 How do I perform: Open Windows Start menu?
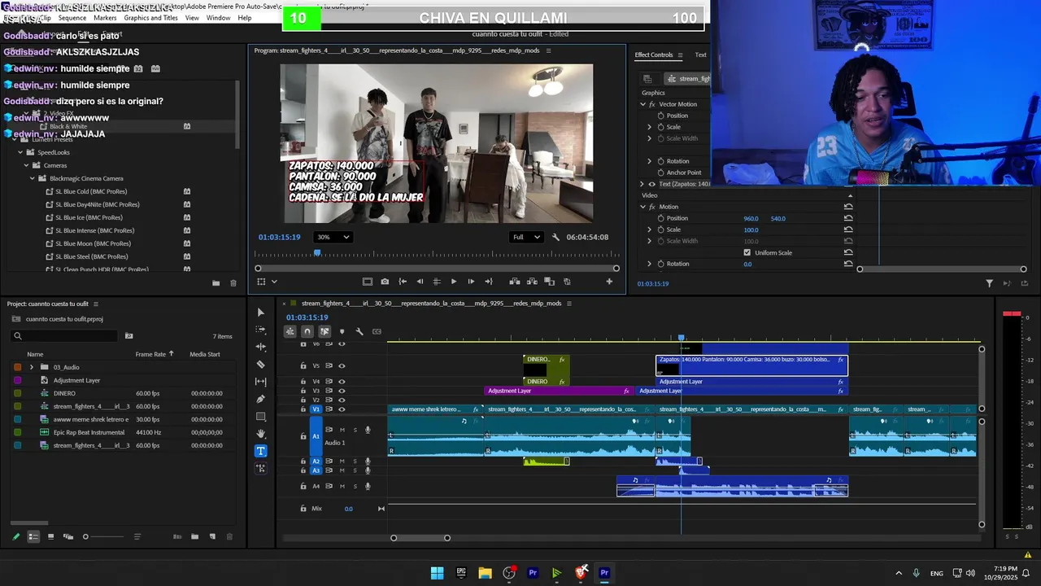point(437,573)
